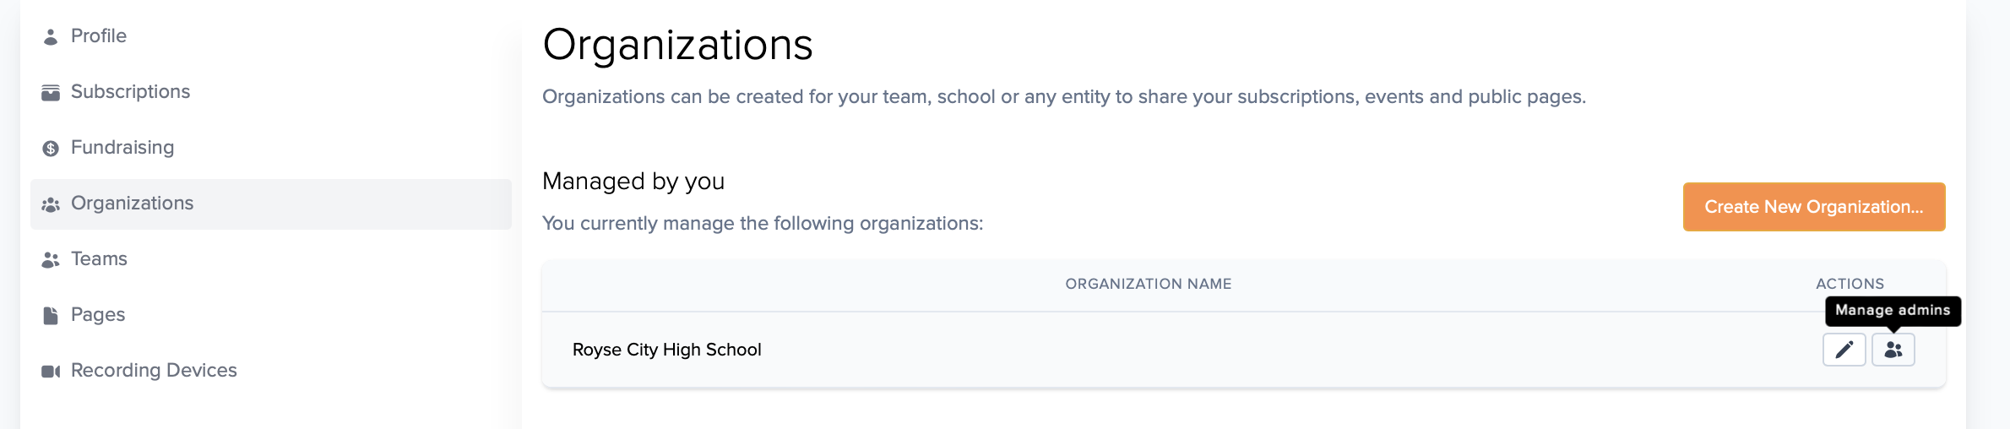Click the dollar coin icon beside Fundraising
This screenshot has height=429, width=2010.
51,148
